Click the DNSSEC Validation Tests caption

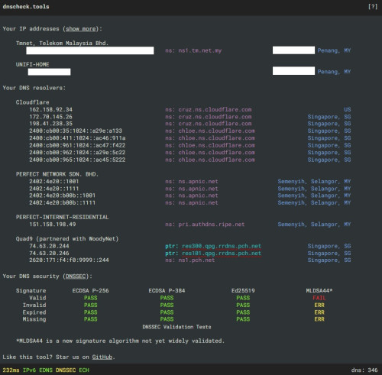click(176, 327)
